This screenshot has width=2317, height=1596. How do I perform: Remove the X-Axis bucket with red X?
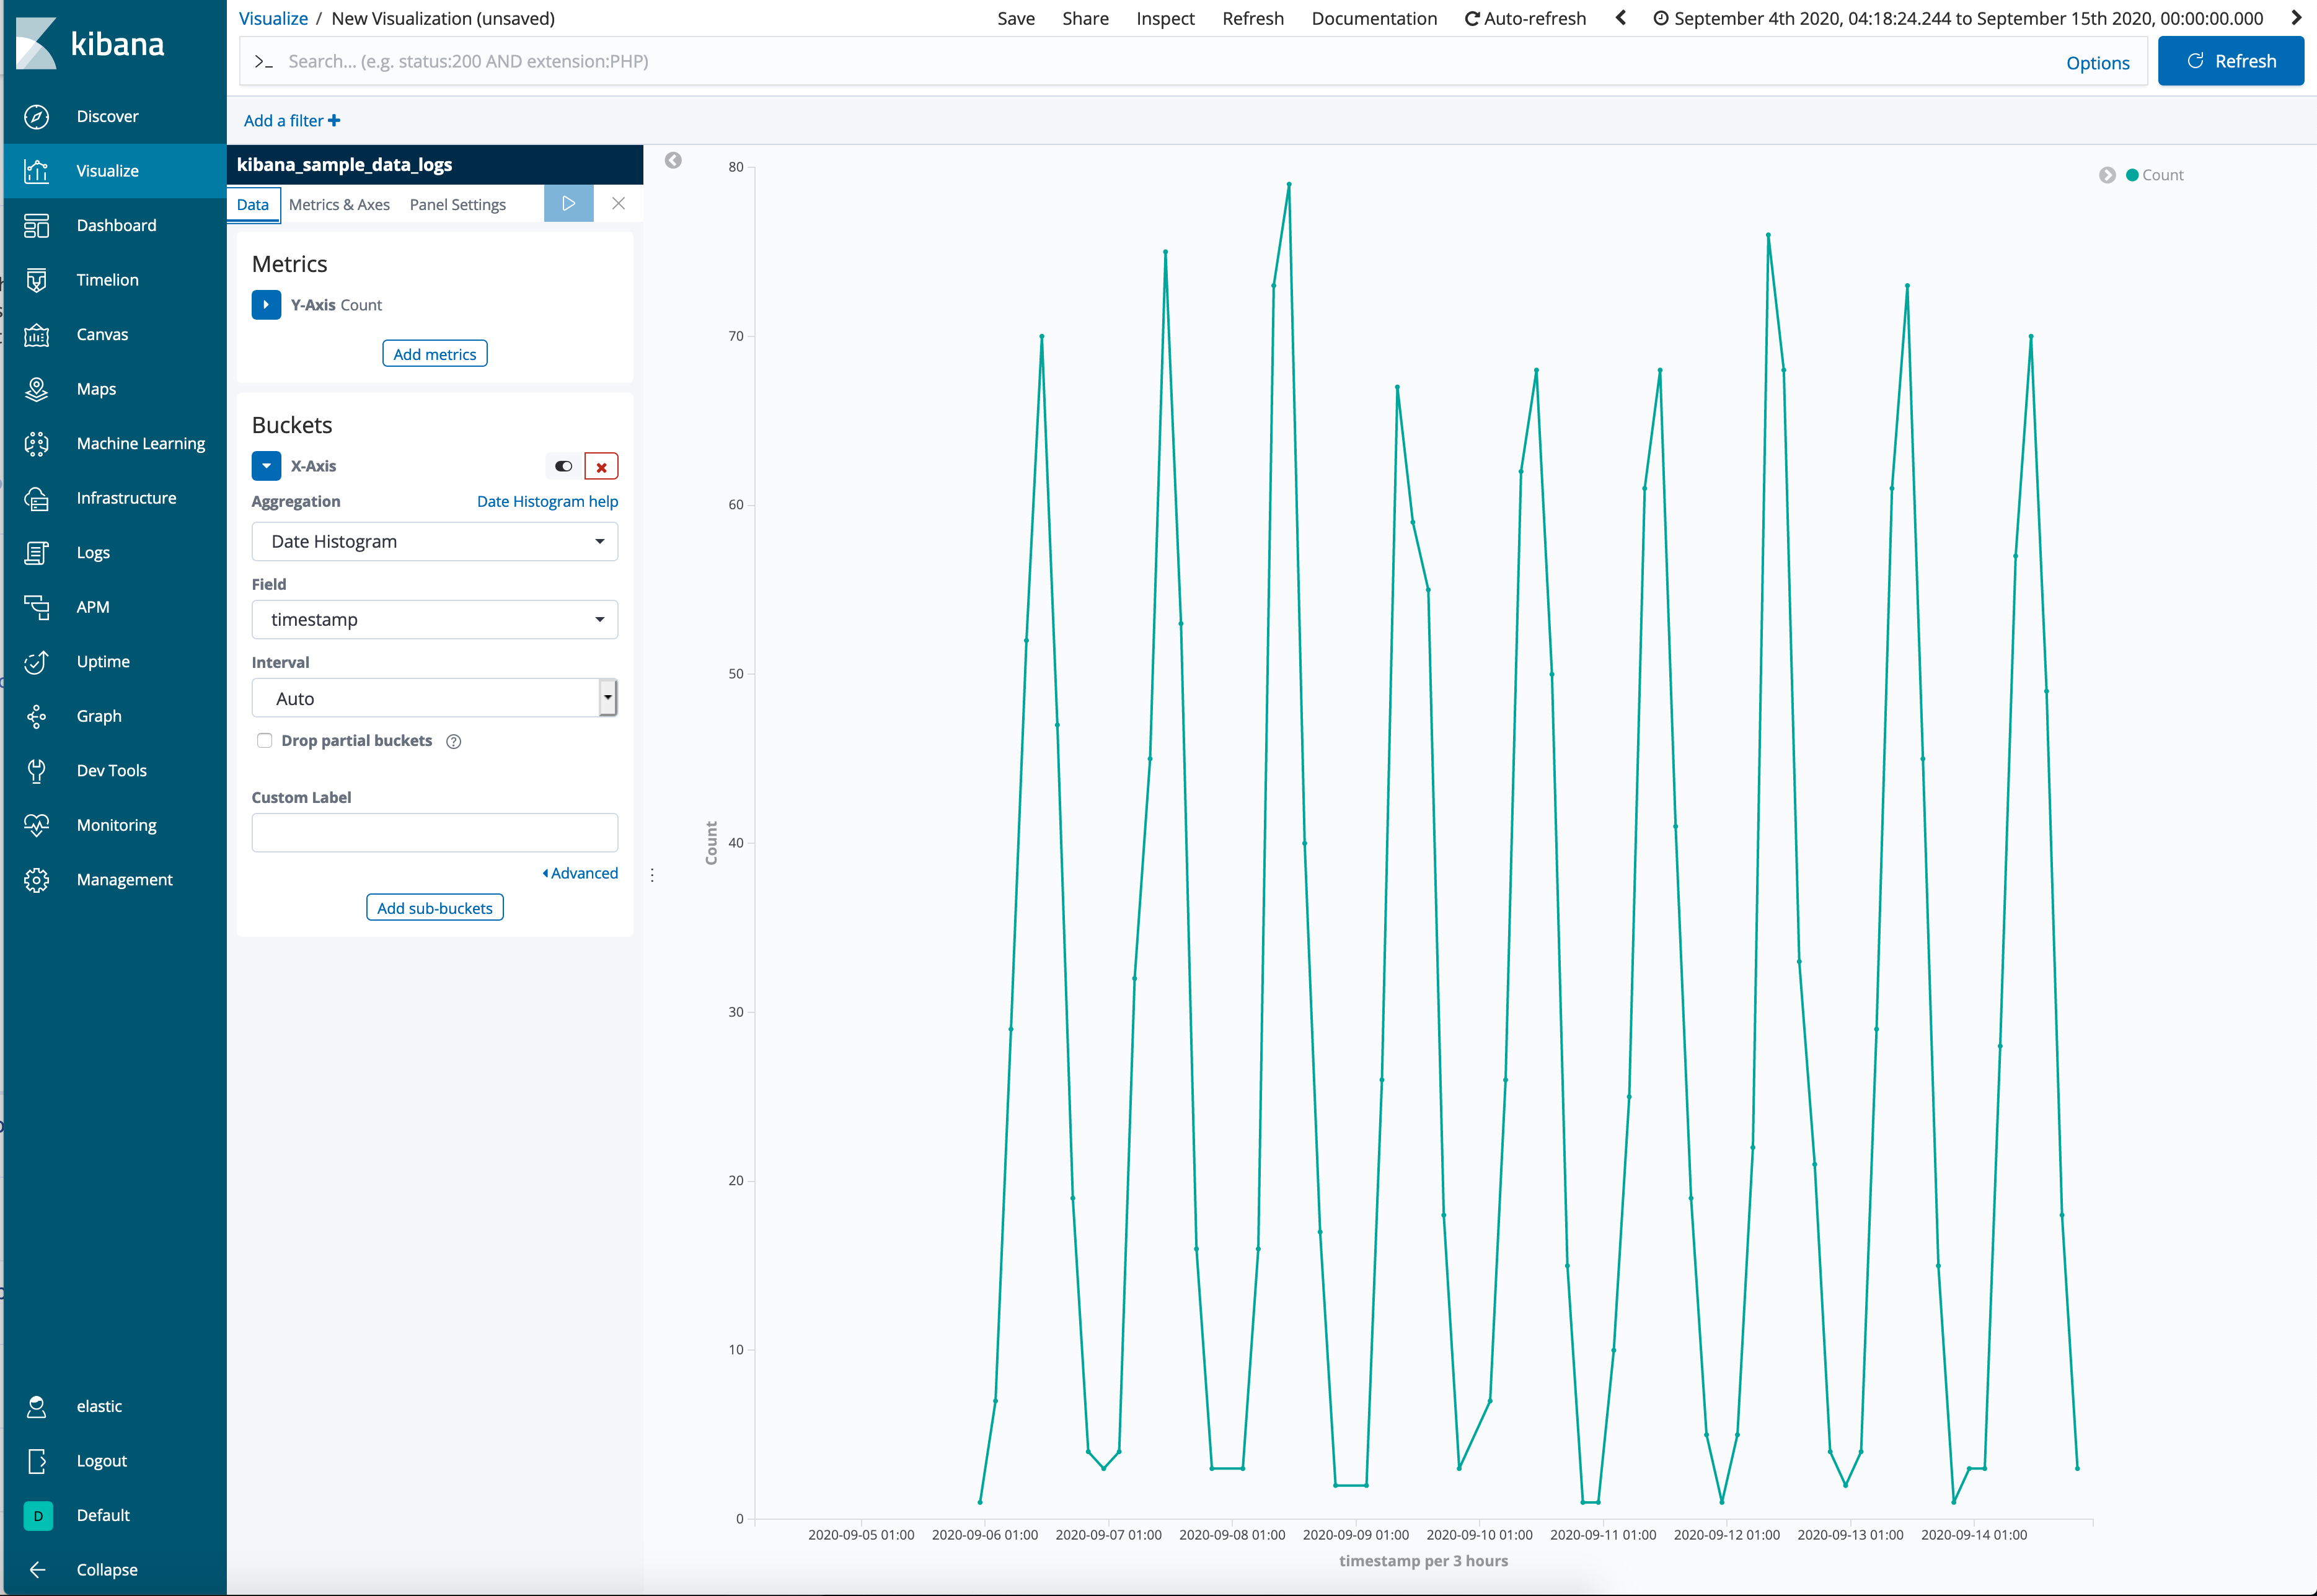tap(601, 467)
